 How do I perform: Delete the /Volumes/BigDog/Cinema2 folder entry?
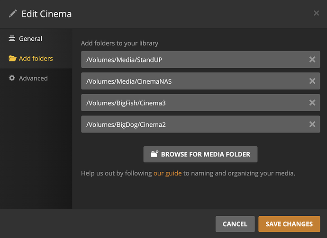(312, 124)
